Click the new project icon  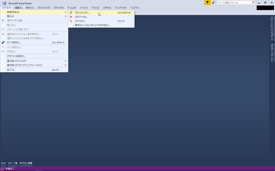[71, 13]
